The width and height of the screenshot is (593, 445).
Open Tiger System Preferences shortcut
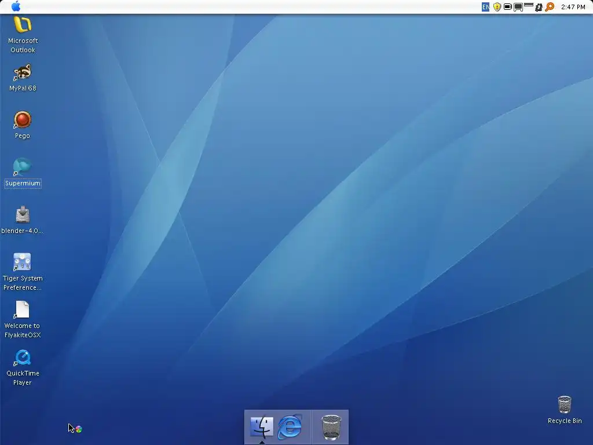point(23,262)
